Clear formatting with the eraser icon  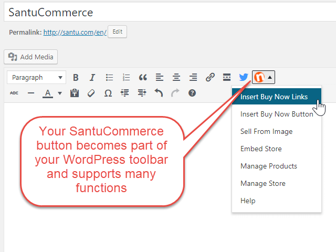91,93
